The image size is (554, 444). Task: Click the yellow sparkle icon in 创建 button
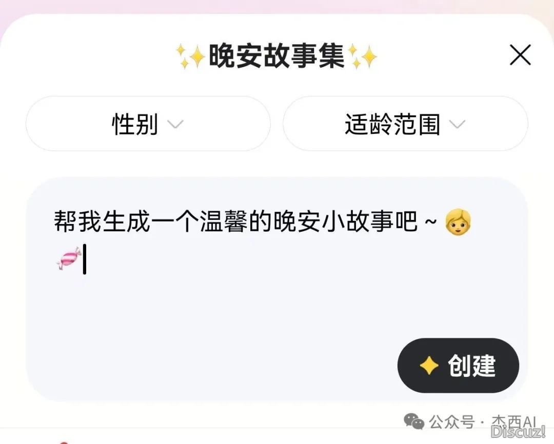coord(429,366)
